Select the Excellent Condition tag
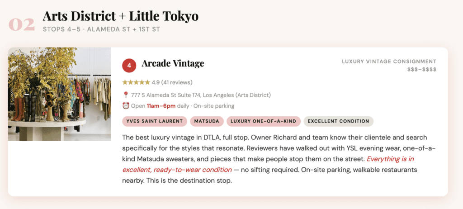This screenshot has width=463, height=209. point(339,121)
